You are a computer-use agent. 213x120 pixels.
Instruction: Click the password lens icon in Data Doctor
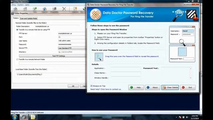tap(99, 57)
